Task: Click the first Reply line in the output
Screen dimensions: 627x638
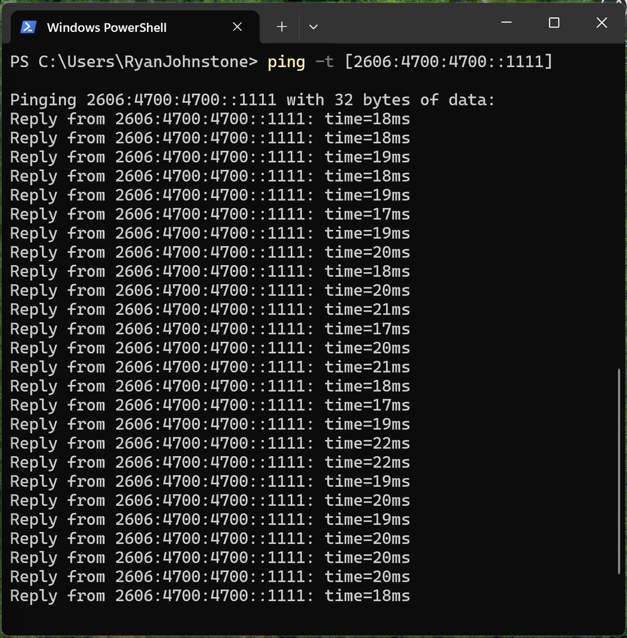Action: tap(210, 119)
